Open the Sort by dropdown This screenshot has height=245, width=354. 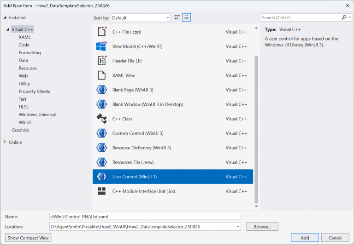click(141, 17)
